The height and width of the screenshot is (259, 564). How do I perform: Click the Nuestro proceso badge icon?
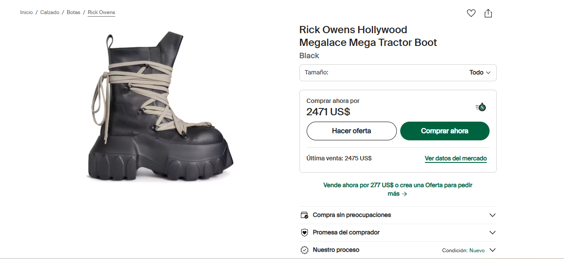pos(304,250)
